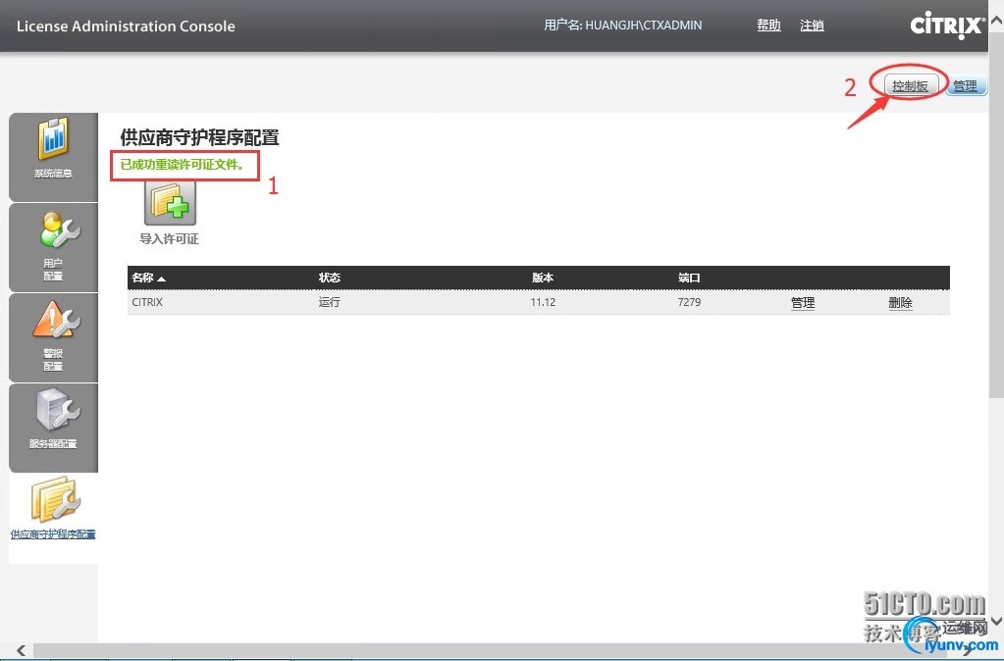This screenshot has height=661, width=1004.
Task: Click the username HUANGJH\CTXADMIN text
Action: (x=644, y=25)
